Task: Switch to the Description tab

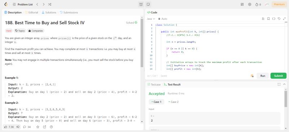Action: (13, 12)
